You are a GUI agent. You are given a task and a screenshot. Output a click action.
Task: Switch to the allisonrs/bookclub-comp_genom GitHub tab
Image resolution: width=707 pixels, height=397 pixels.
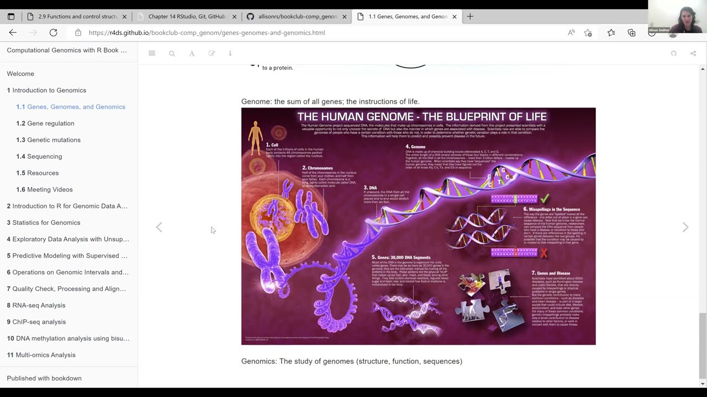tap(297, 17)
